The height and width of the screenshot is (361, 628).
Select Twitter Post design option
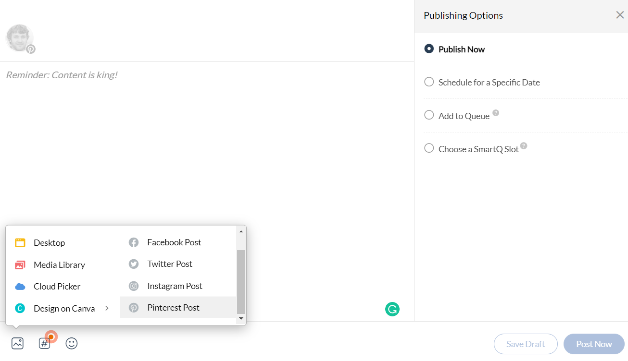169,264
